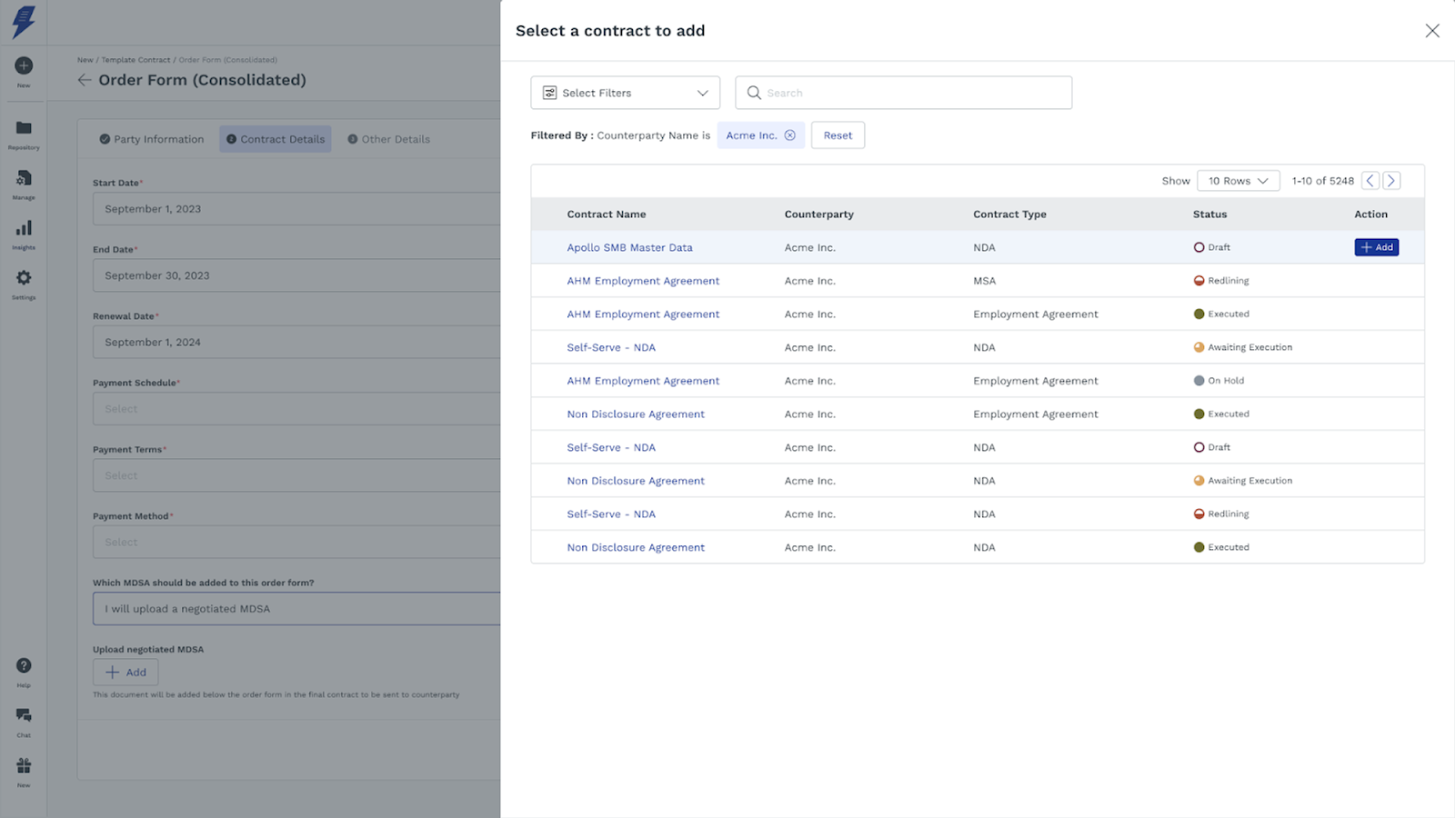Open the 10 Rows page size dropdown
The height and width of the screenshot is (818, 1455).
pyautogui.click(x=1238, y=181)
